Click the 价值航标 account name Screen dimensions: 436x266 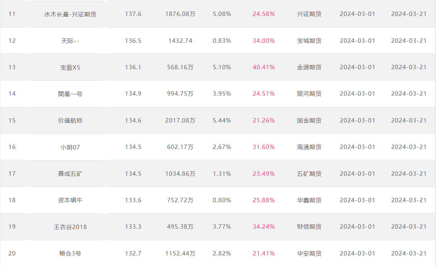(70, 120)
